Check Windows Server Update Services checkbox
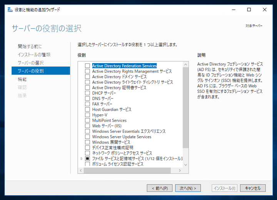This screenshot has height=200, width=277. point(87,137)
